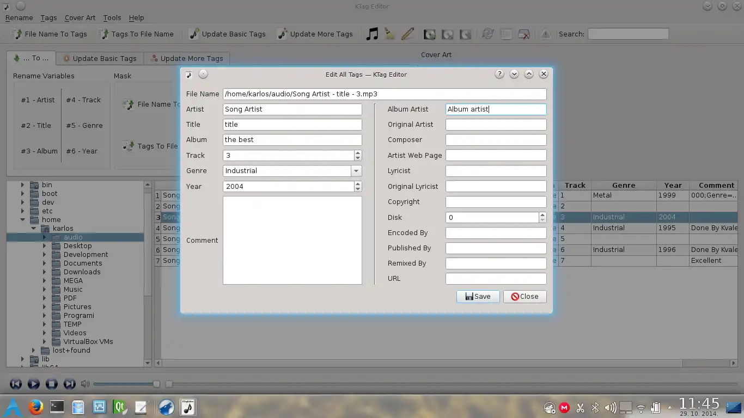The height and width of the screenshot is (418, 744).
Task: Insert the #1 - Artist rename variable
Action: (x=38, y=100)
